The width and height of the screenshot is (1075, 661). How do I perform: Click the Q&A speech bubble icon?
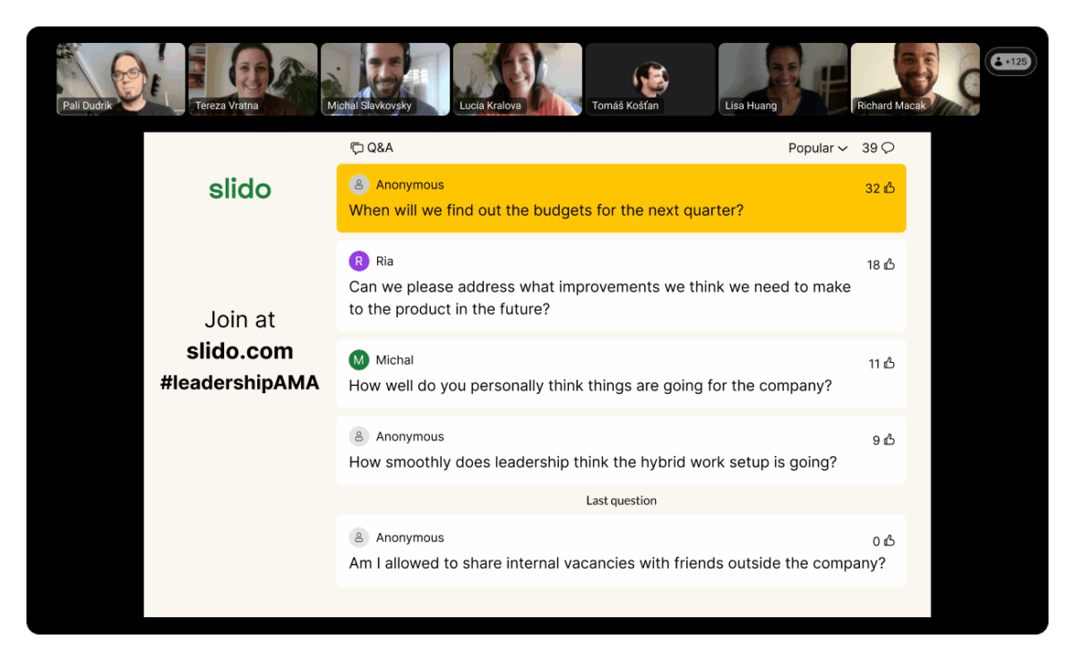[356, 148]
